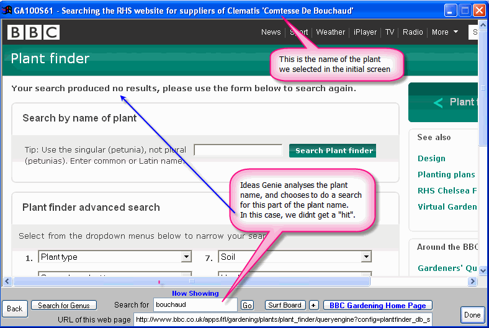This screenshot has width=489, height=328.
Task: Click the BBC logo
Action: (34, 32)
